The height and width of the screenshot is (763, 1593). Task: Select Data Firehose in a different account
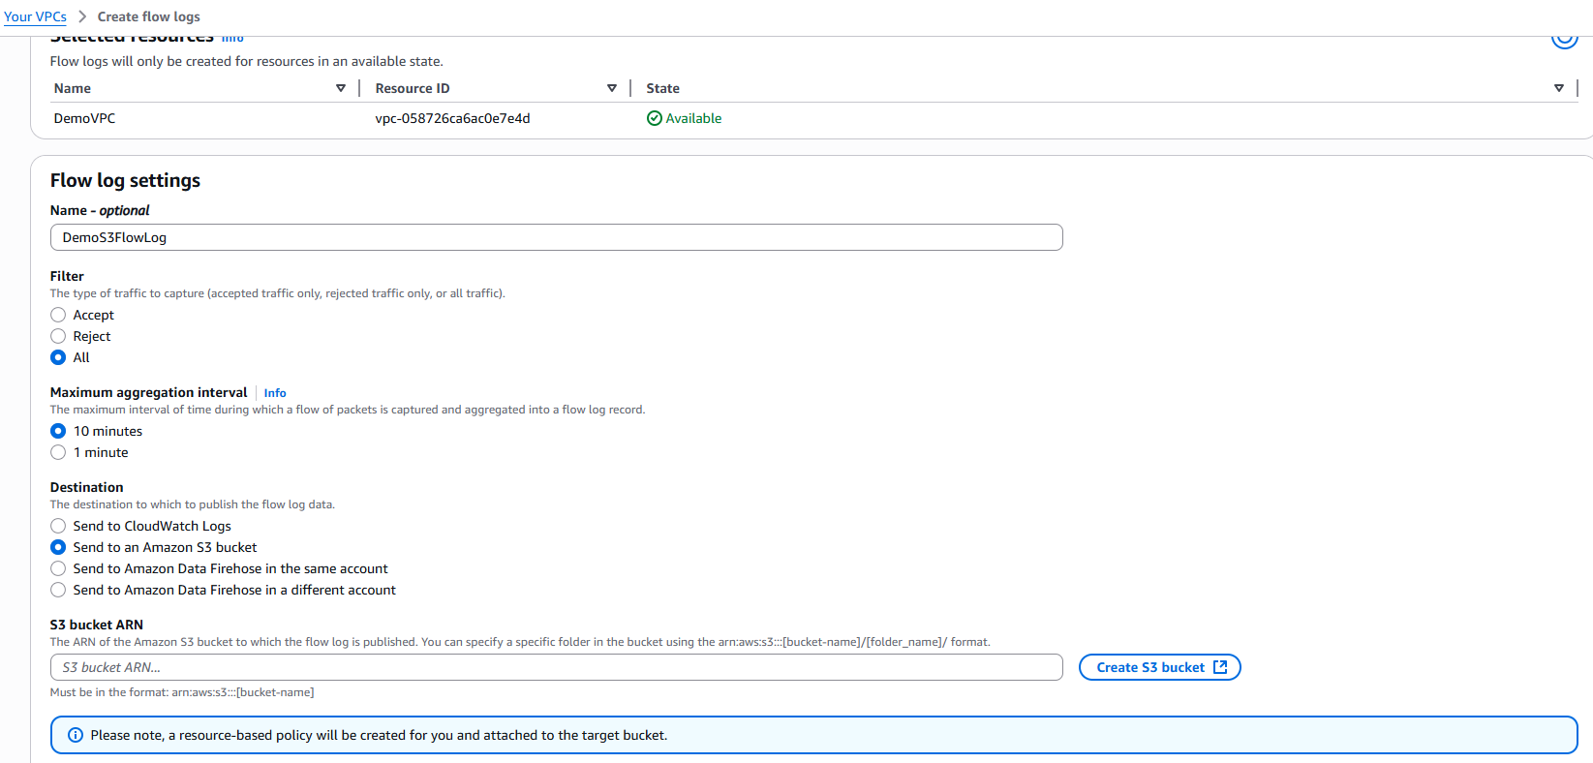pos(58,590)
